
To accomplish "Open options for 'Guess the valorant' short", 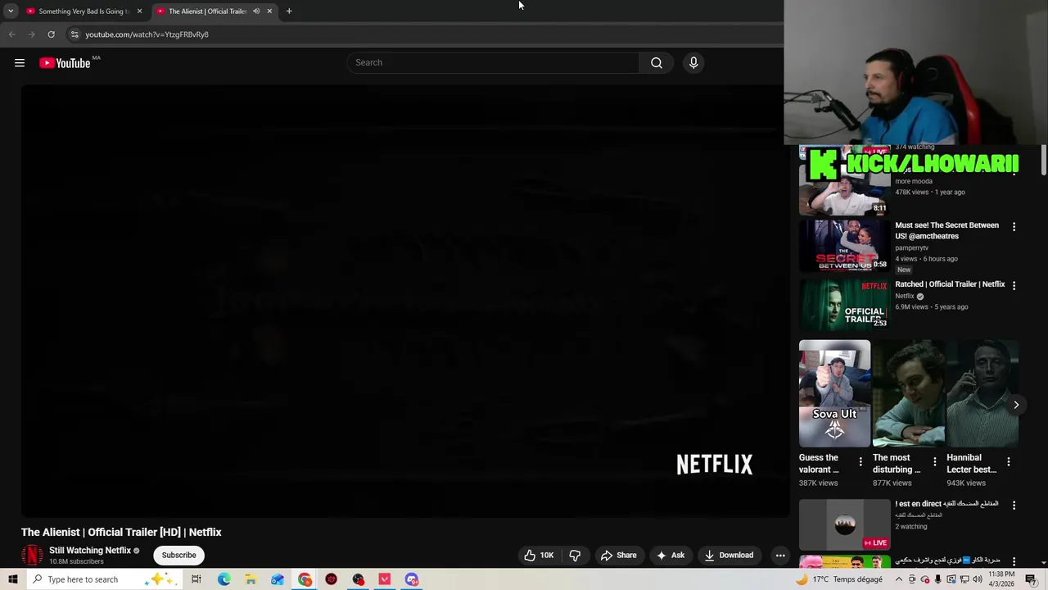I will click(861, 462).
